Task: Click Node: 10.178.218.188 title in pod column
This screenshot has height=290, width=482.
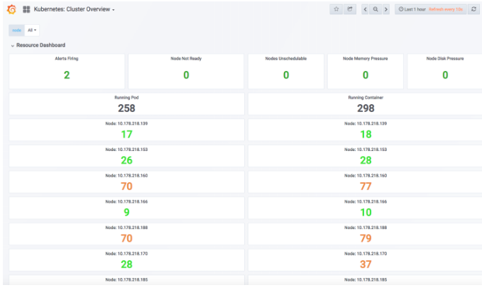Action: click(x=126, y=228)
